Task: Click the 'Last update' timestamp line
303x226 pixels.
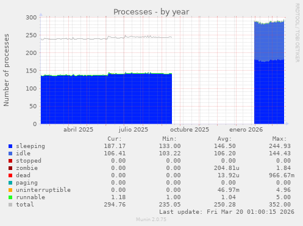Action: pos(227,212)
